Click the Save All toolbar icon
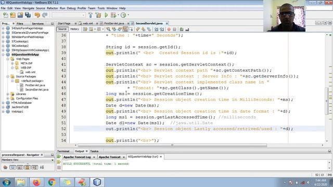Image resolution: width=333 pixels, height=187 pixels. click(28, 15)
